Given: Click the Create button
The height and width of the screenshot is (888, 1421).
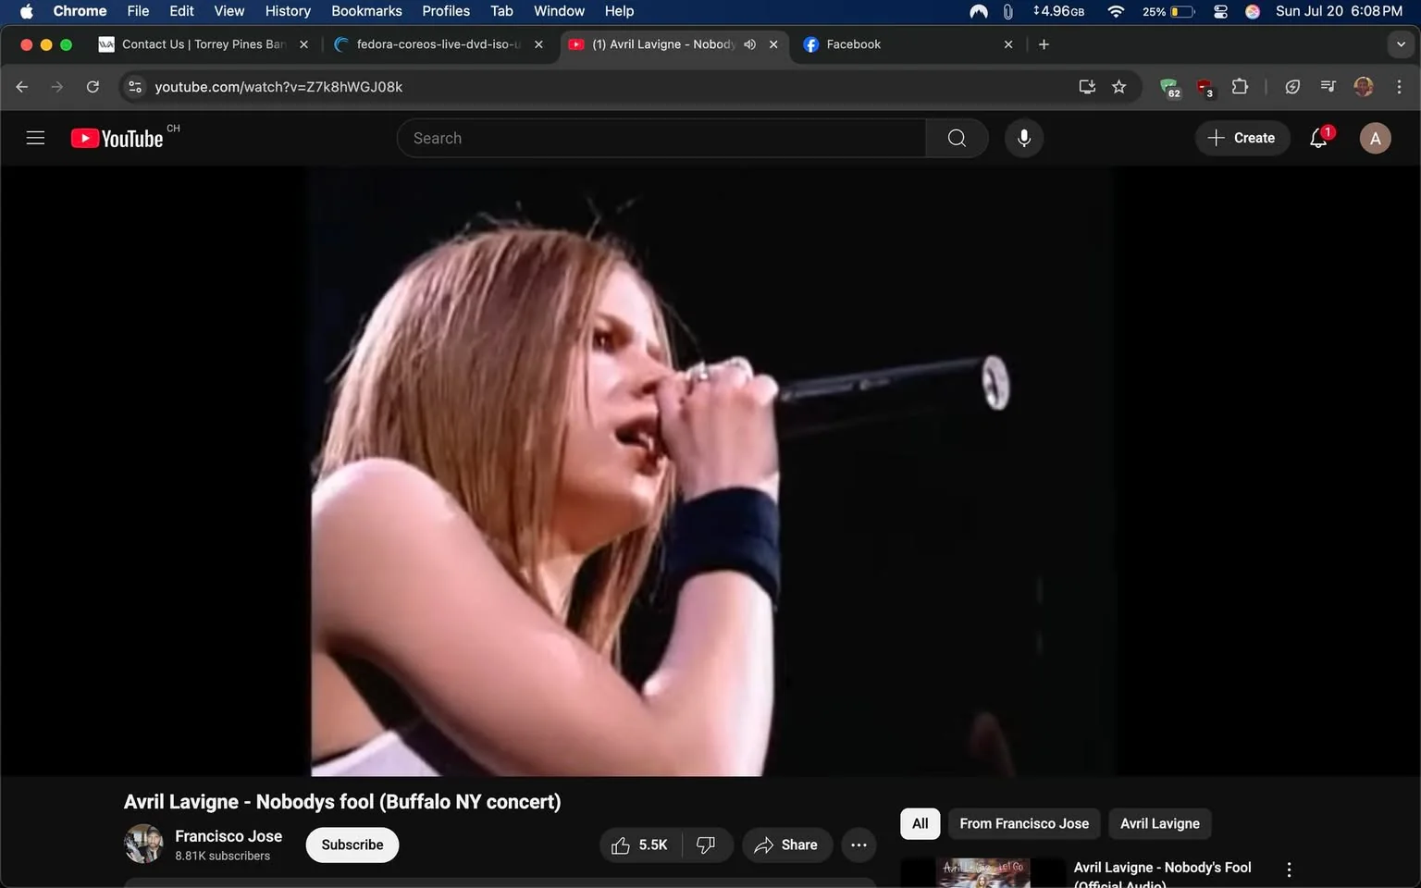Looking at the screenshot, I should tap(1242, 138).
